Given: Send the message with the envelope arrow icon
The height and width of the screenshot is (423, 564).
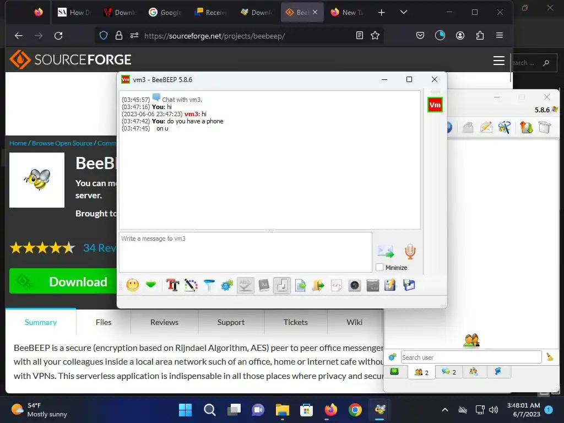Looking at the screenshot, I should pyautogui.click(x=385, y=251).
